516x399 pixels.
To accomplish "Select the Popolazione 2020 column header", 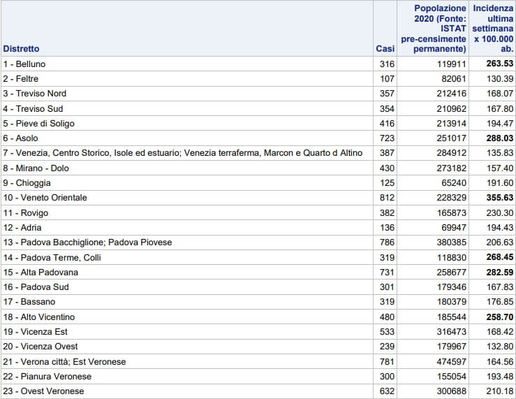I will point(433,29).
